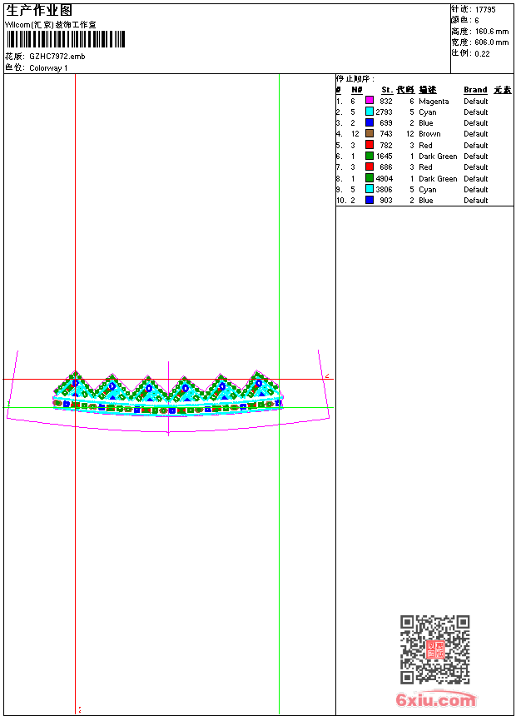The width and height of the screenshot is (516, 716).
Task: Click the stitch count '4904'
Action: click(x=384, y=178)
